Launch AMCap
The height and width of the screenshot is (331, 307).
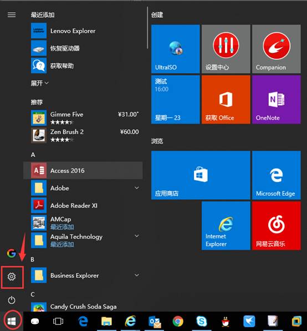tap(83, 223)
